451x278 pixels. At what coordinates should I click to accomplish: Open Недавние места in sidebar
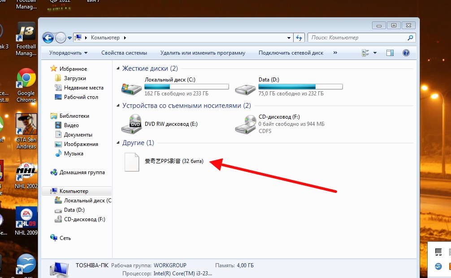(83, 88)
